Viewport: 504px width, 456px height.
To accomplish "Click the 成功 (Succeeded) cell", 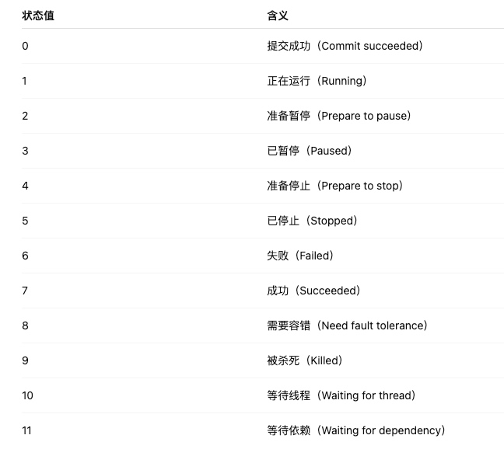I will coord(313,291).
